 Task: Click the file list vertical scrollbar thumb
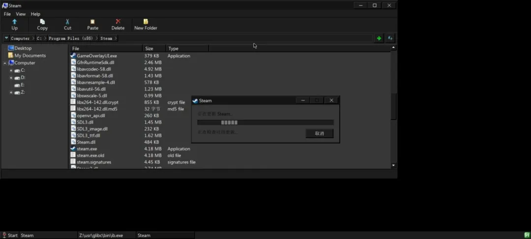(x=393, y=106)
